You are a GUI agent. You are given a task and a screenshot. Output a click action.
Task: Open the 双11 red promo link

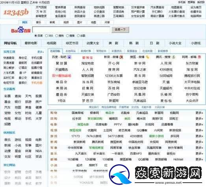pos(61,76)
